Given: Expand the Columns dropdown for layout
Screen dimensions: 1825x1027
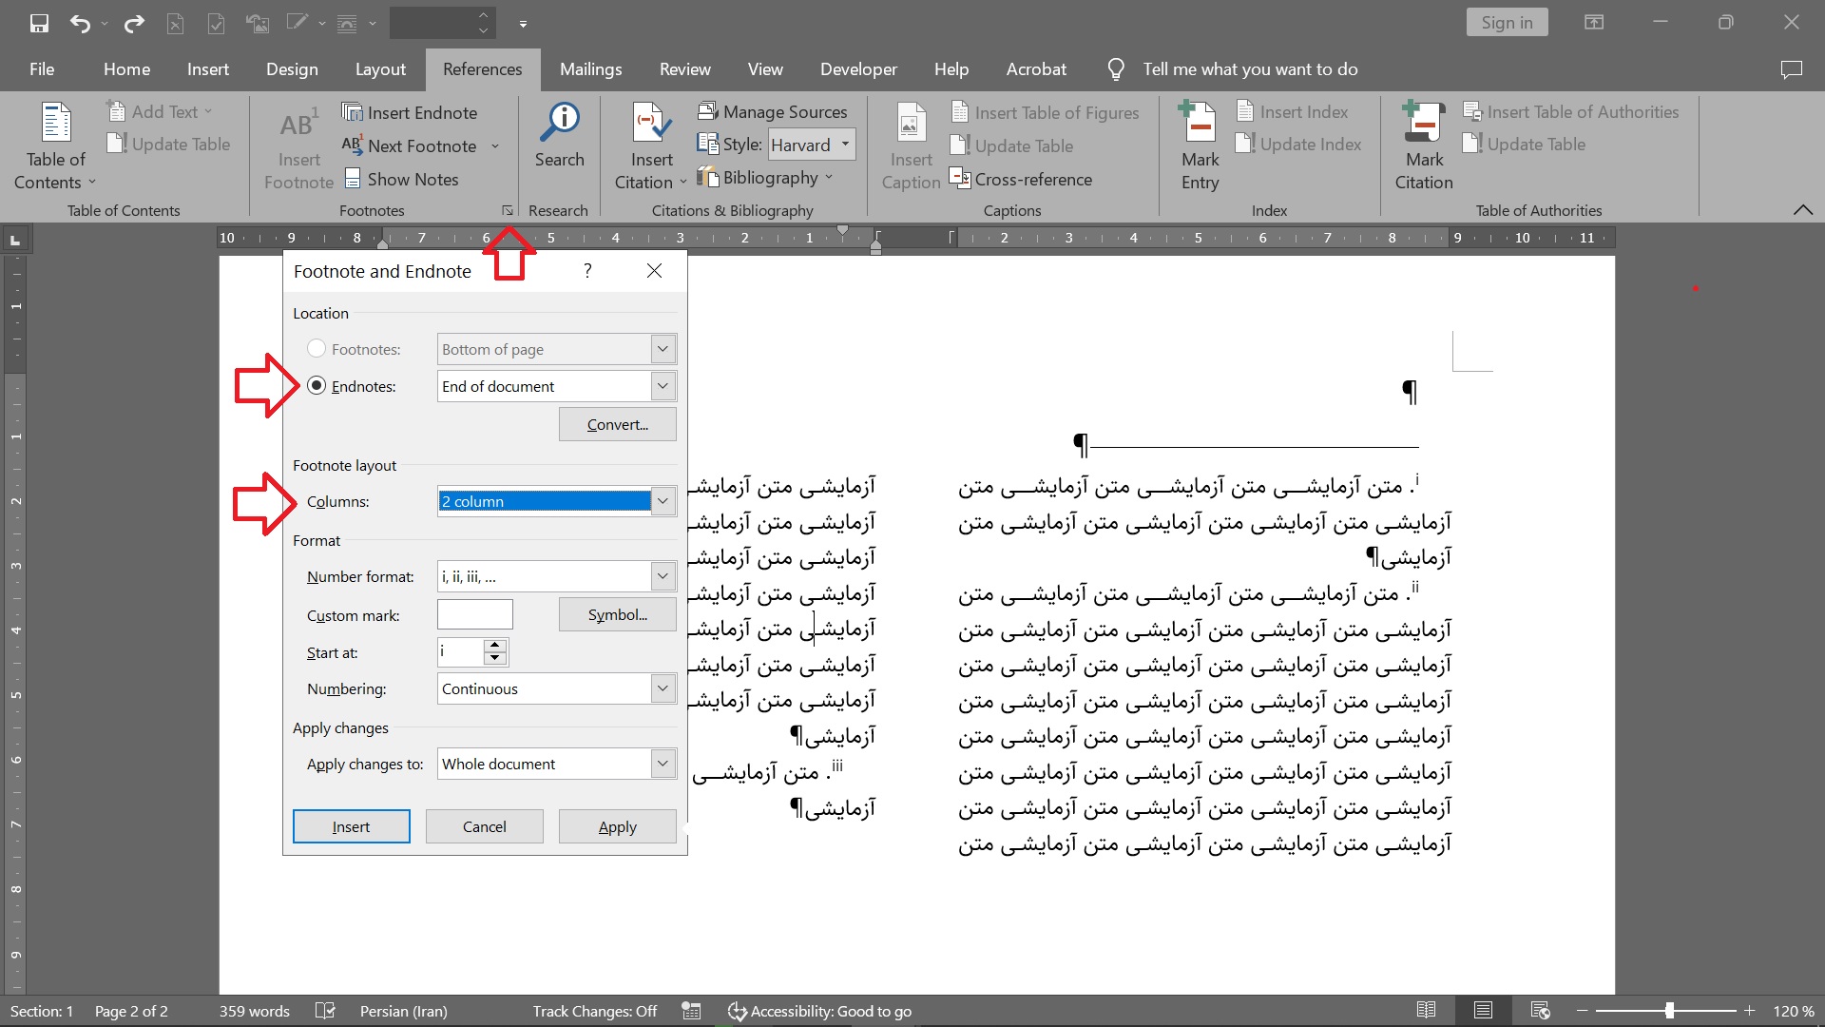Looking at the screenshot, I should click(x=662, y=500).
